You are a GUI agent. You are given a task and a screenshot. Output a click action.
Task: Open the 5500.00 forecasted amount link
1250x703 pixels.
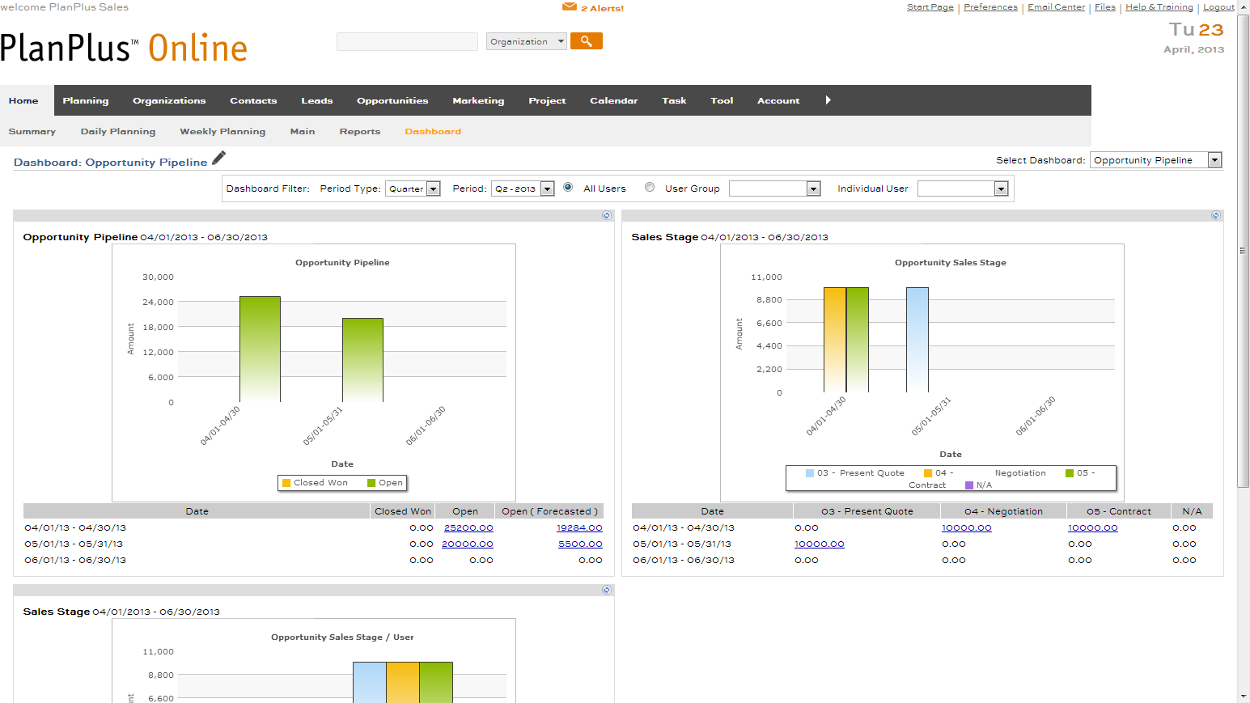pyautogui.click(x=580, y=544)
